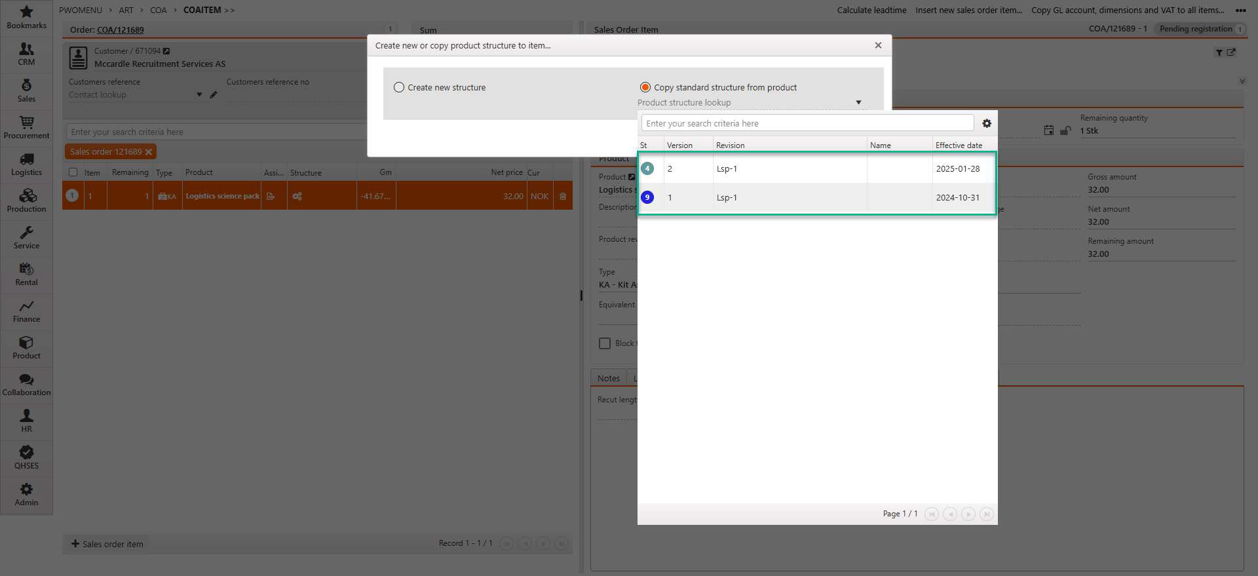Click the structure icon in item row

[297, 196]
